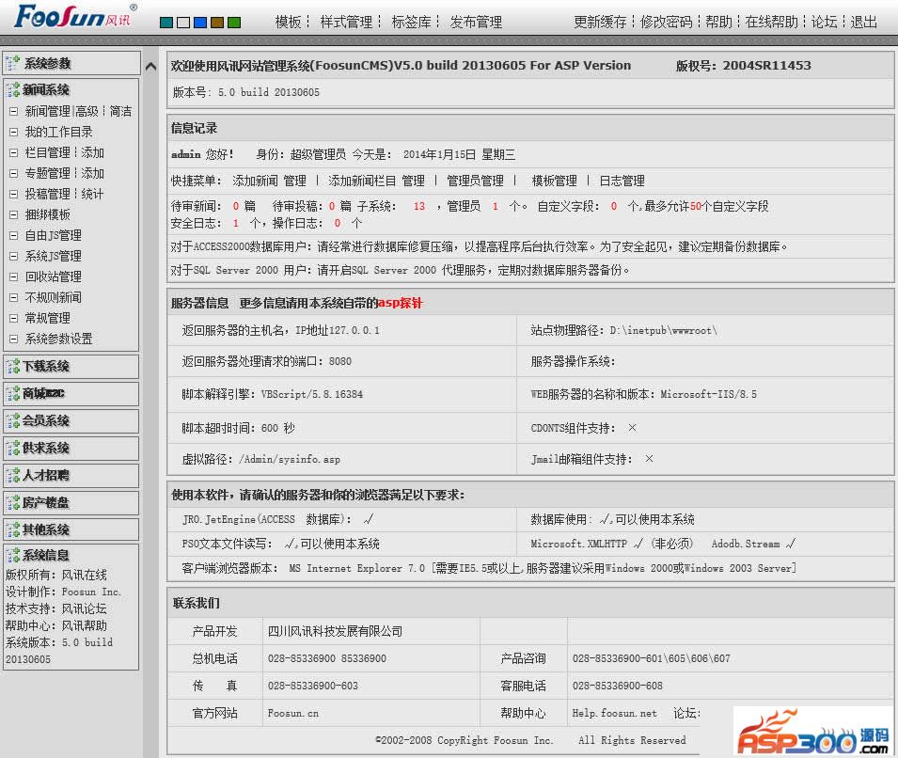Click the tree icon beside 会员系统

point(13,420)
